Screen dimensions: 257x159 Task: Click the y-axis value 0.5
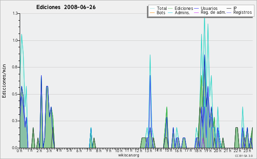pyautogui.click(x=15, y=94)
